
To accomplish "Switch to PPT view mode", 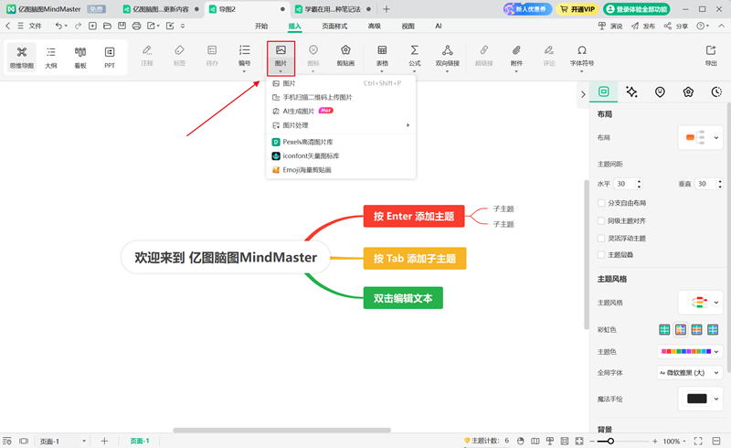I will 110,58.
